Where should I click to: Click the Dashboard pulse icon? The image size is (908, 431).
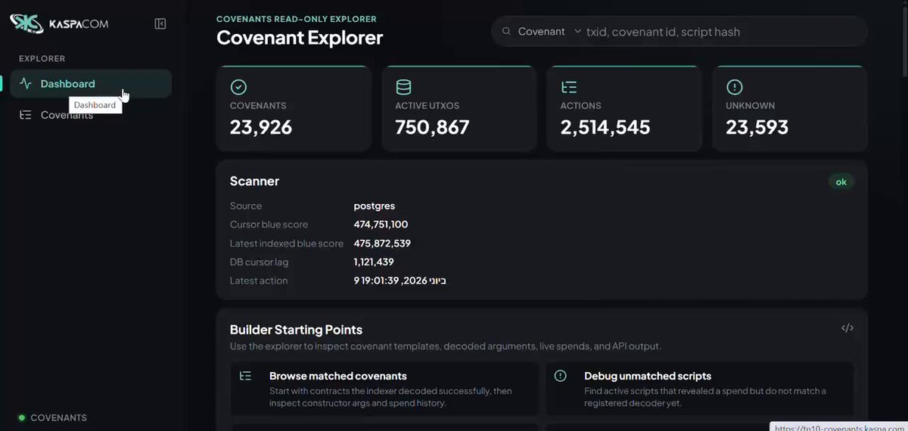click(x=26, y=84)
